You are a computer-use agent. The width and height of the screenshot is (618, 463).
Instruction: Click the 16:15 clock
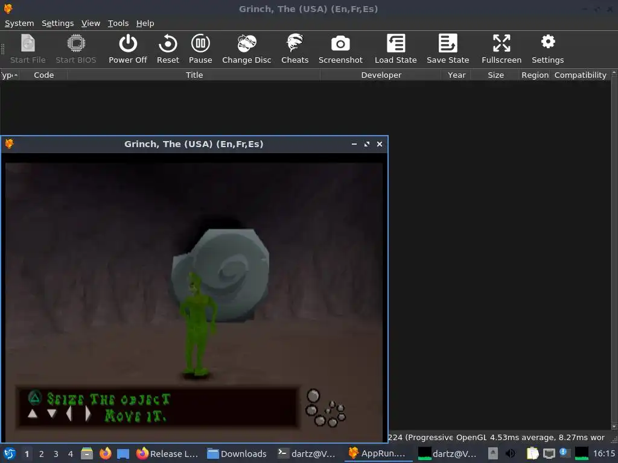pos(604,453)
